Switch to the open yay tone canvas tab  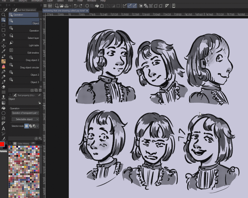tap(65, 11)
